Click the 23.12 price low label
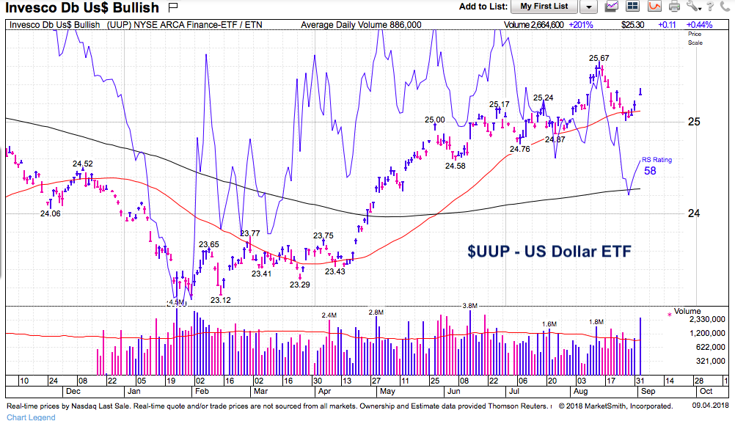This screenshot has height=421, width=735. pos(220,300)
